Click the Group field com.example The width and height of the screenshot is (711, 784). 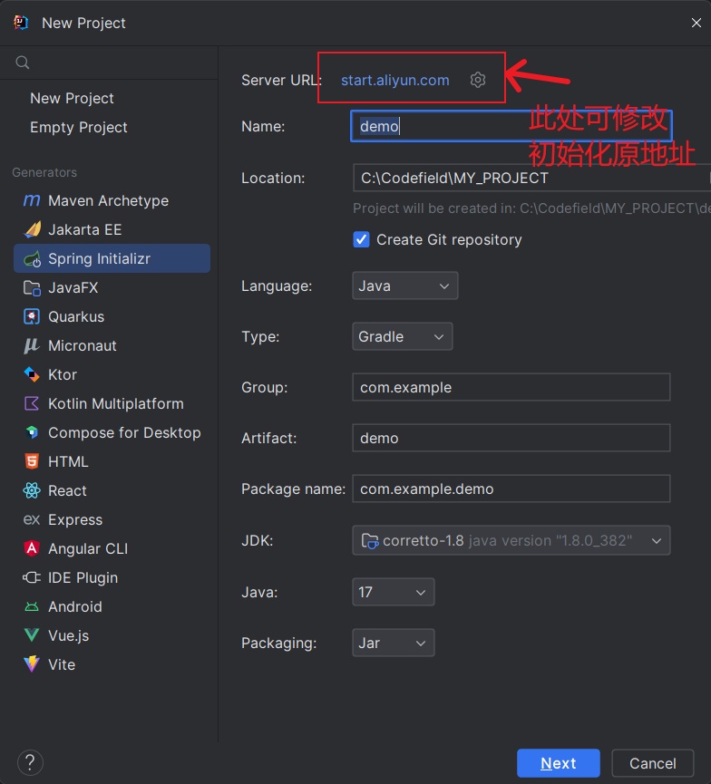tap(511, 387)
